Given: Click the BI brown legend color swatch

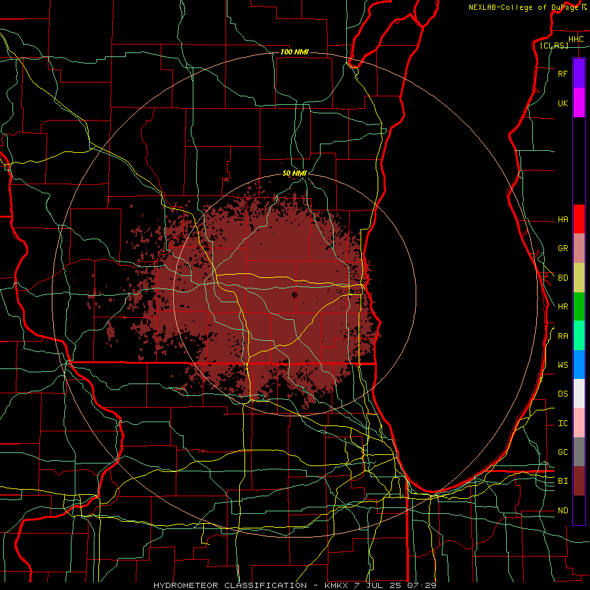Looking at the screenshot, I should (579, 481).
